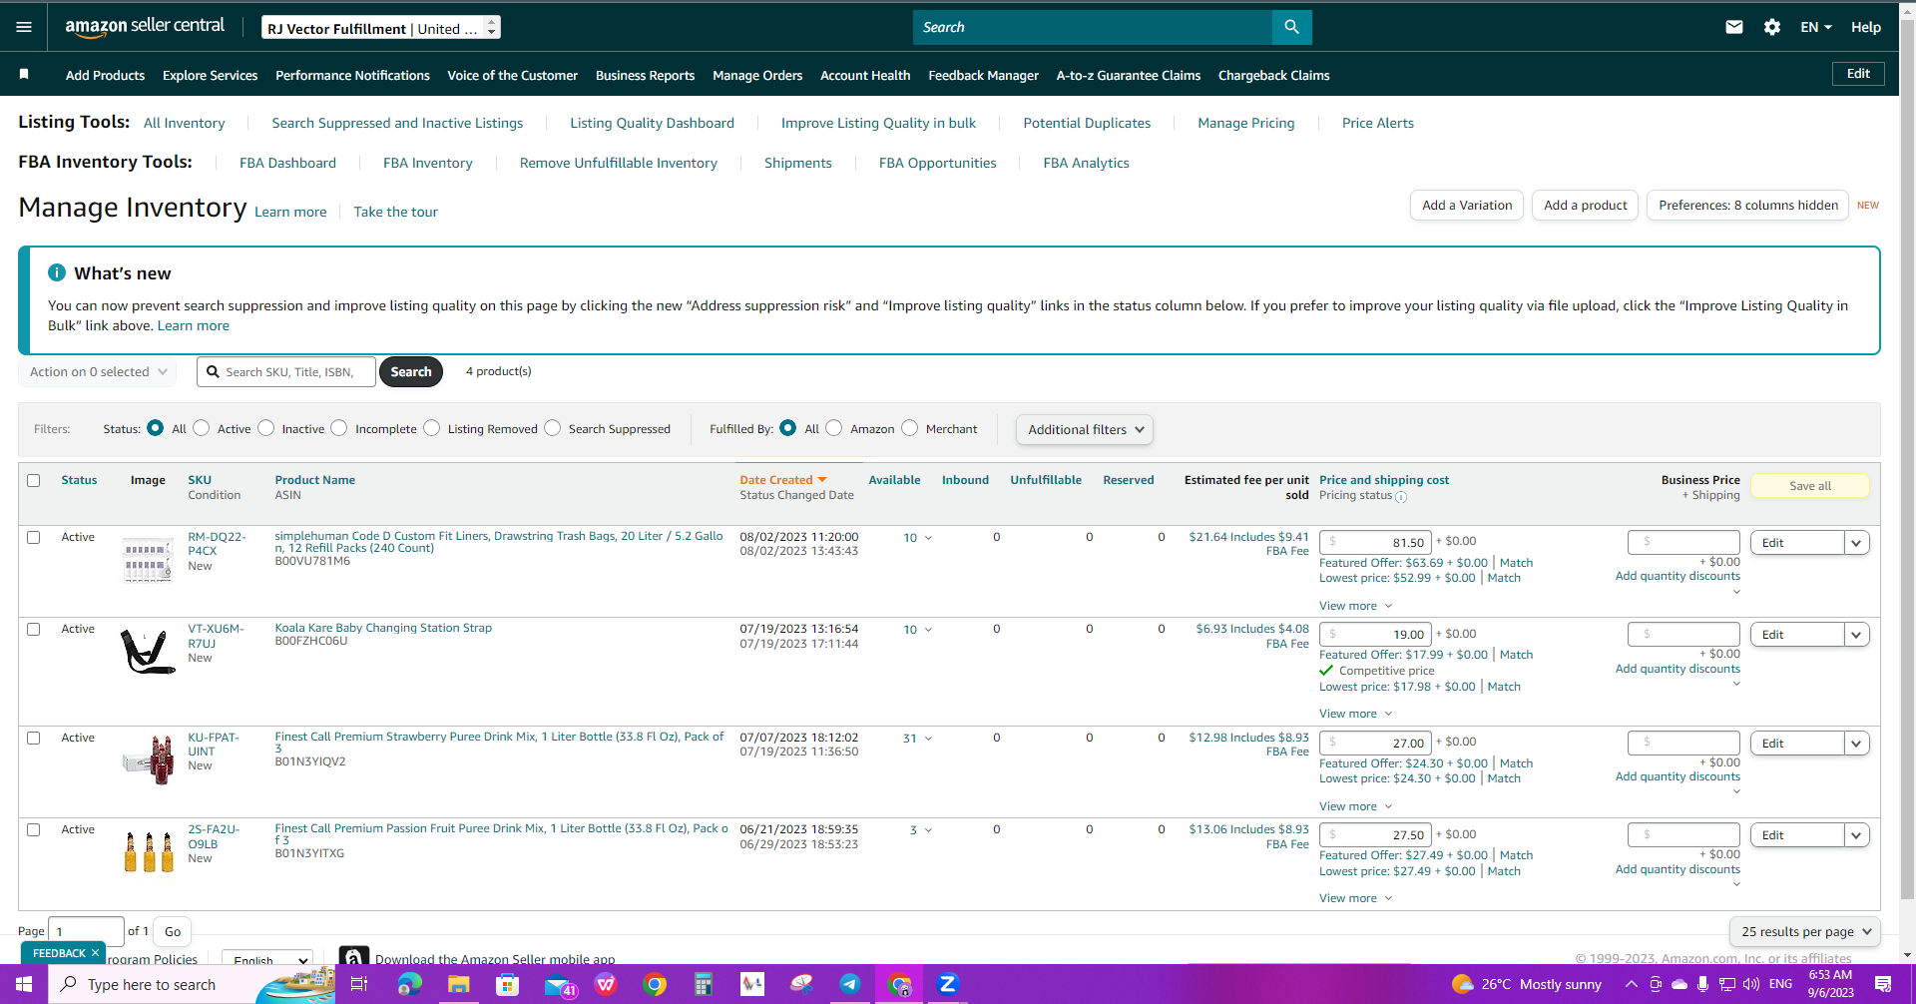The width and height of the screenshot is (1916, 1004).
Task: Show hidden system tray icons
Action: pyautogui.click(x=1631, y=984)
